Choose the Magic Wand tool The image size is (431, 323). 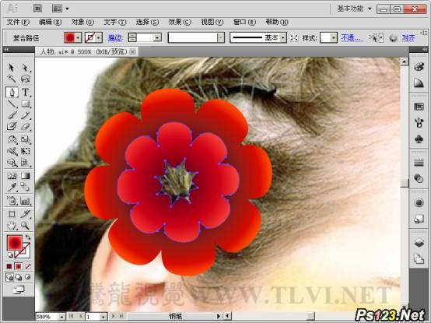[12, 79]
